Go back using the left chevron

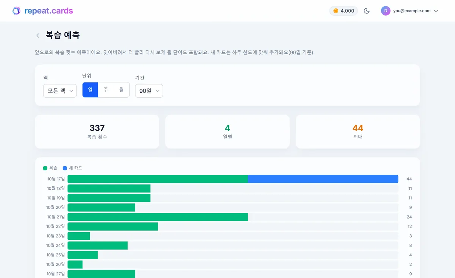click(x=38, y=36)
